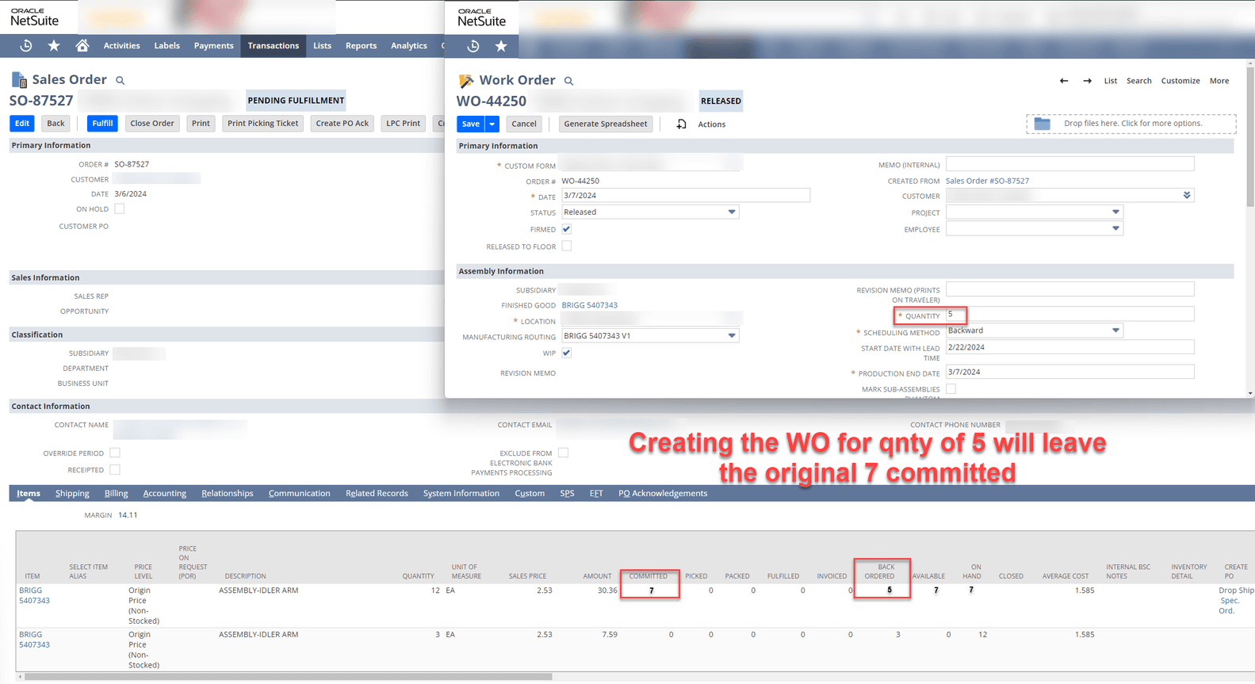Image resolution: width=1255 pixels, height=684 pixels.
Task: Click horizontal scrollbar under items table
Action: click(288, 677)
